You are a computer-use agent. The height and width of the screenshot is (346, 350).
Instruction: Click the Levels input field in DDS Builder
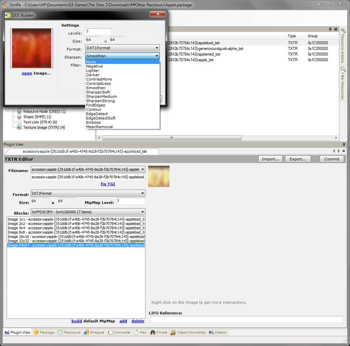(x=98, y=32)
